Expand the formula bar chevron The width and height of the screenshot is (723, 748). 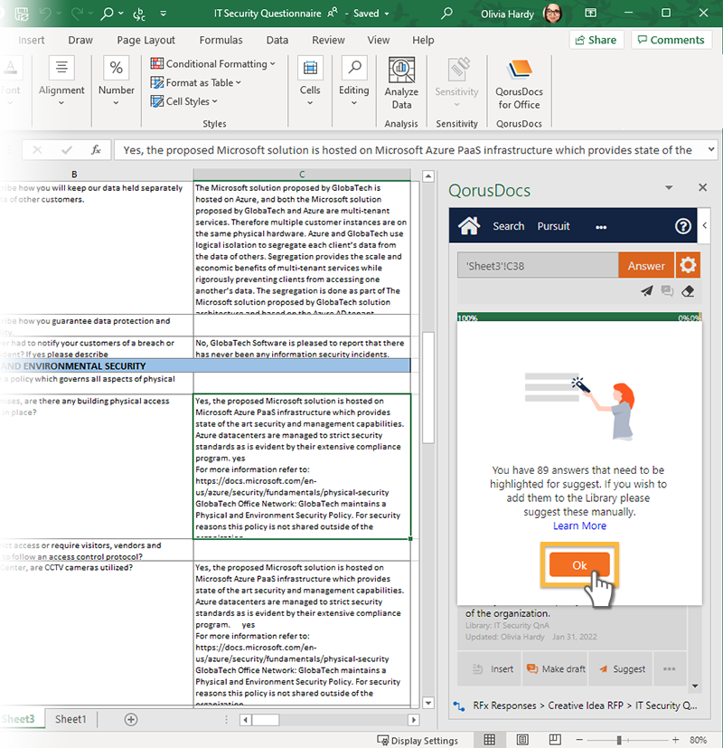tap(711, 150)
